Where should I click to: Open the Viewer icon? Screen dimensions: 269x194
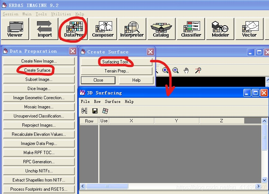click(x=15, y=29)
